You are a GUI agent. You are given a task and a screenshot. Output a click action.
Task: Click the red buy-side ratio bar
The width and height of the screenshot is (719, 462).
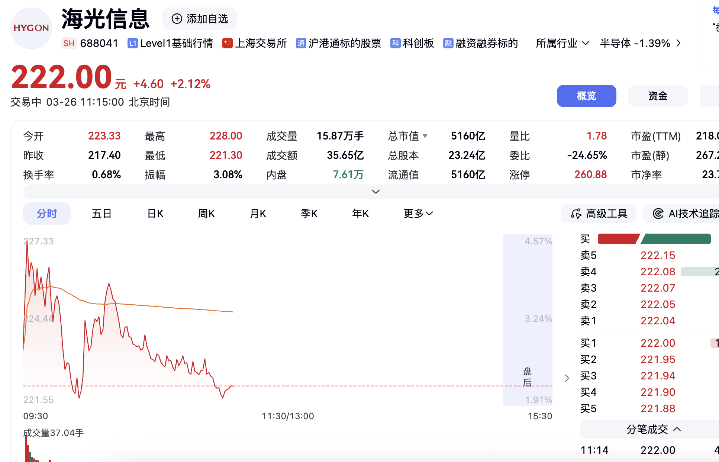point(618,239)
